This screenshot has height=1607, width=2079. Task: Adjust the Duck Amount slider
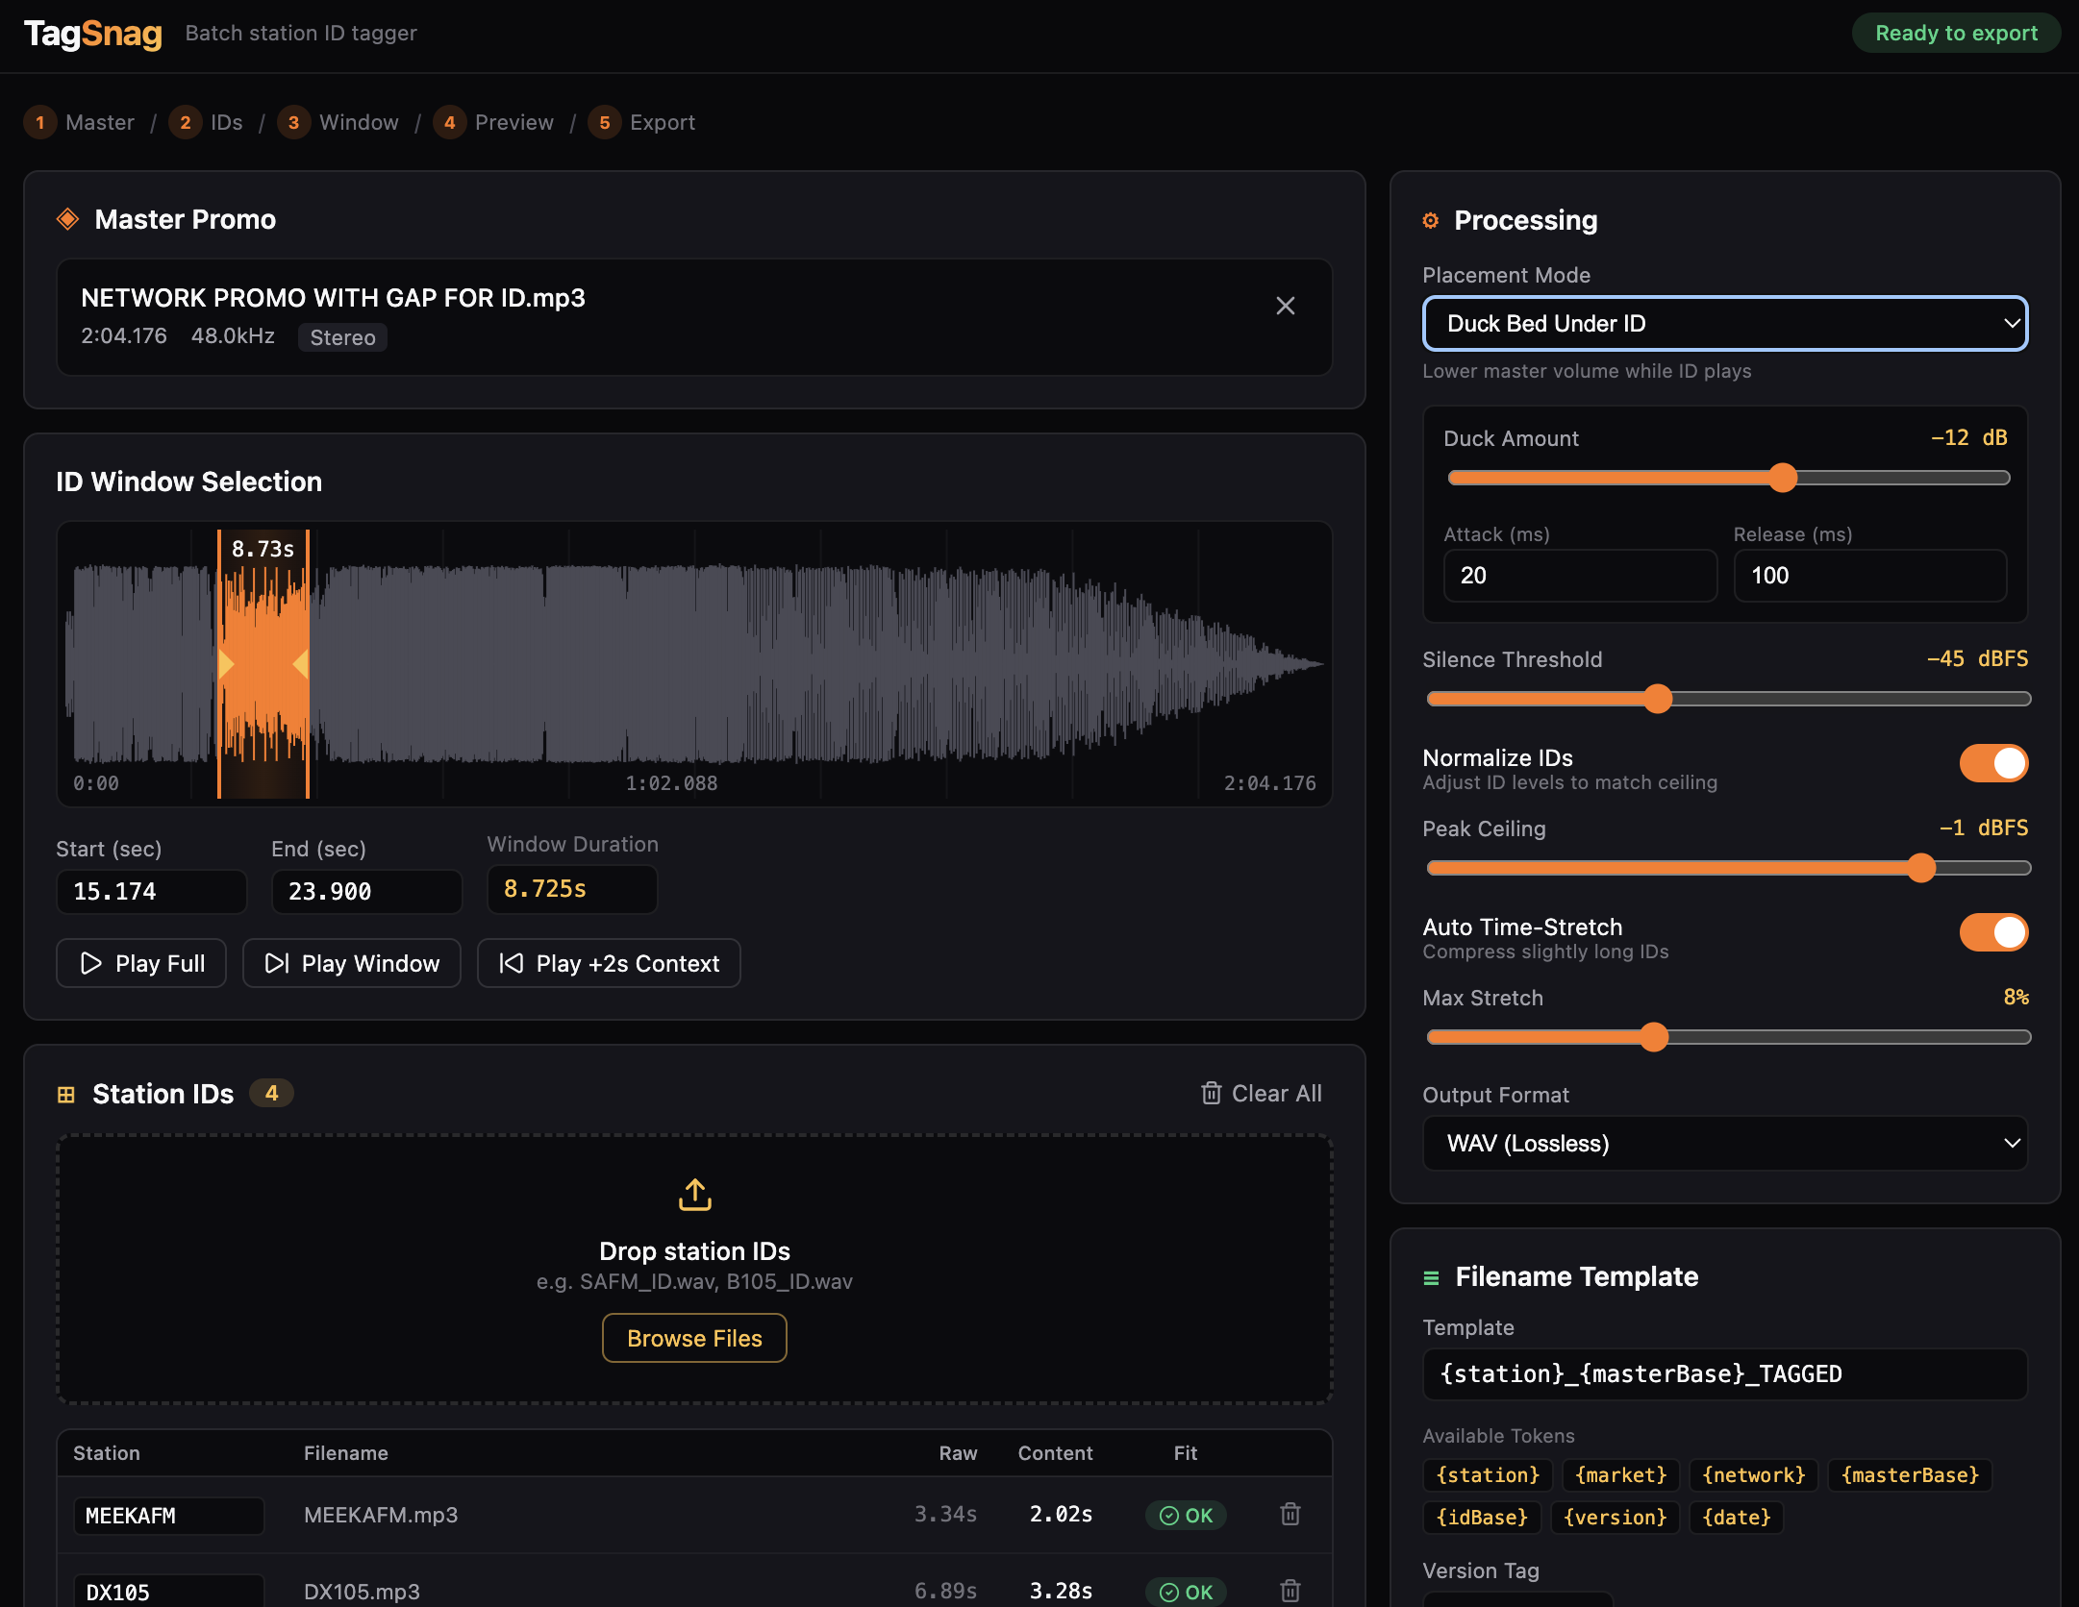[1728, 478]
